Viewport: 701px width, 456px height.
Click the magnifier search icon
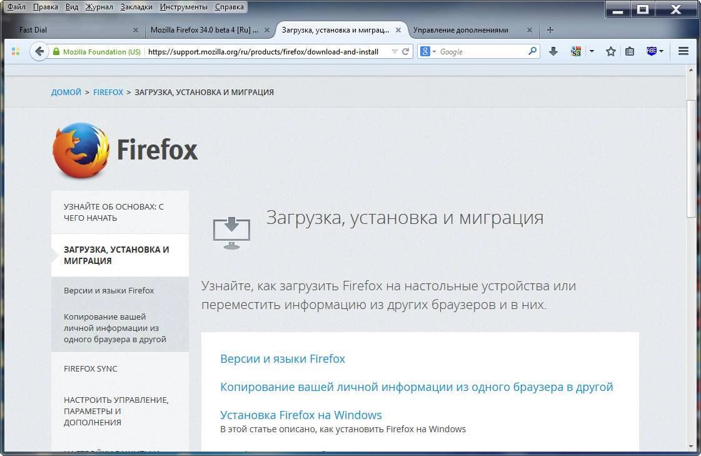532,51
